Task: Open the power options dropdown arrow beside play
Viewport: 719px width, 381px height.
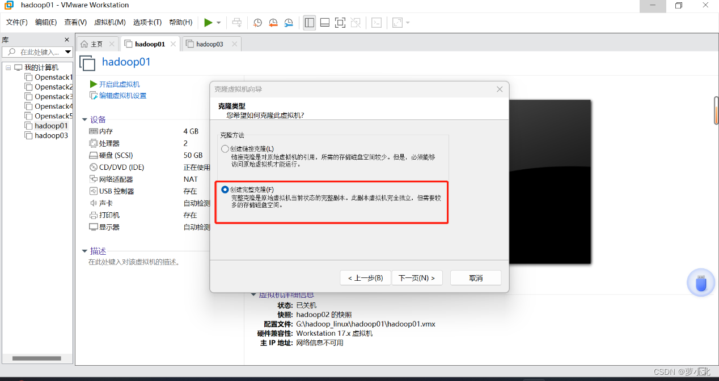Action: [x=219, y=23]
